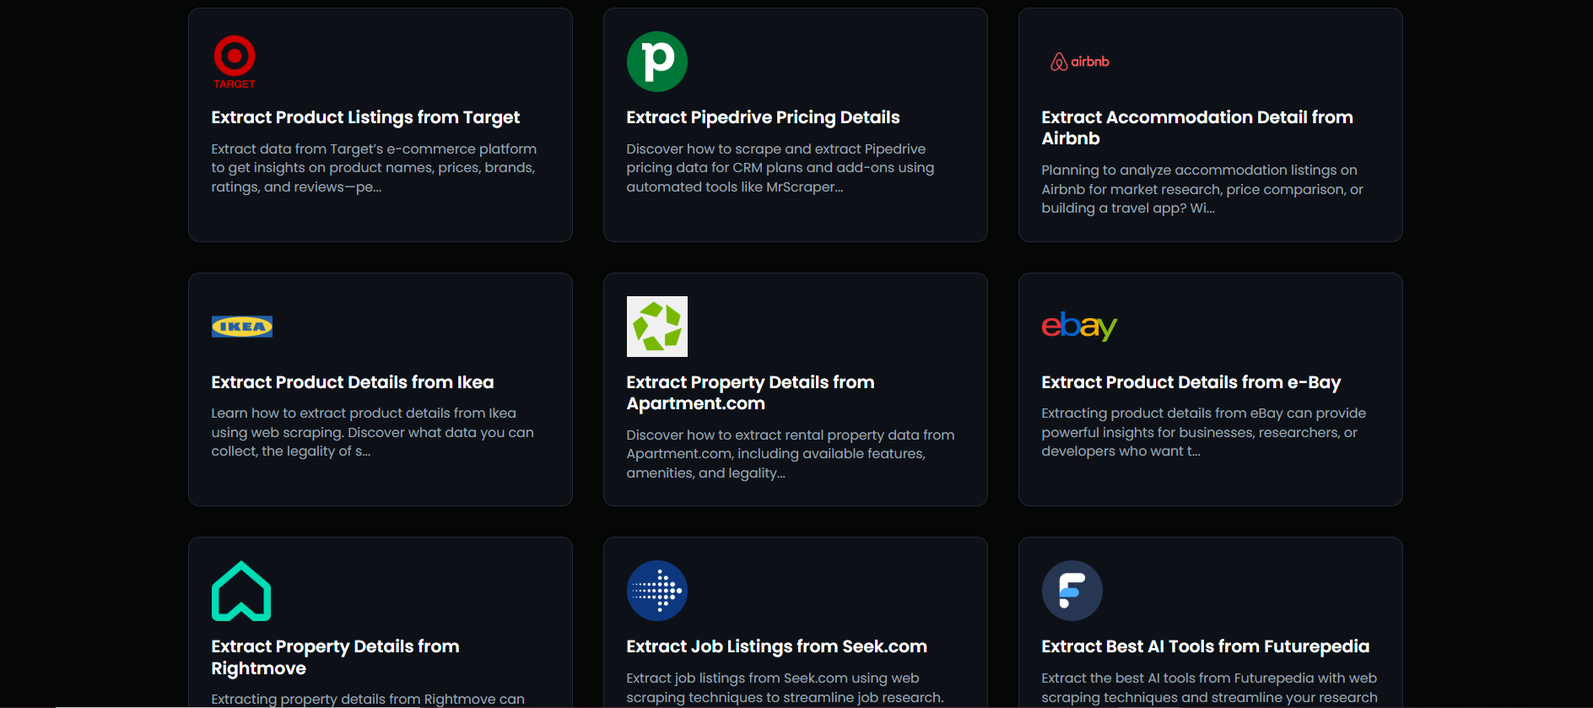Select the Rightmove house outline logo
This screenshot has height=708, width=1593.
coord(241,591)
